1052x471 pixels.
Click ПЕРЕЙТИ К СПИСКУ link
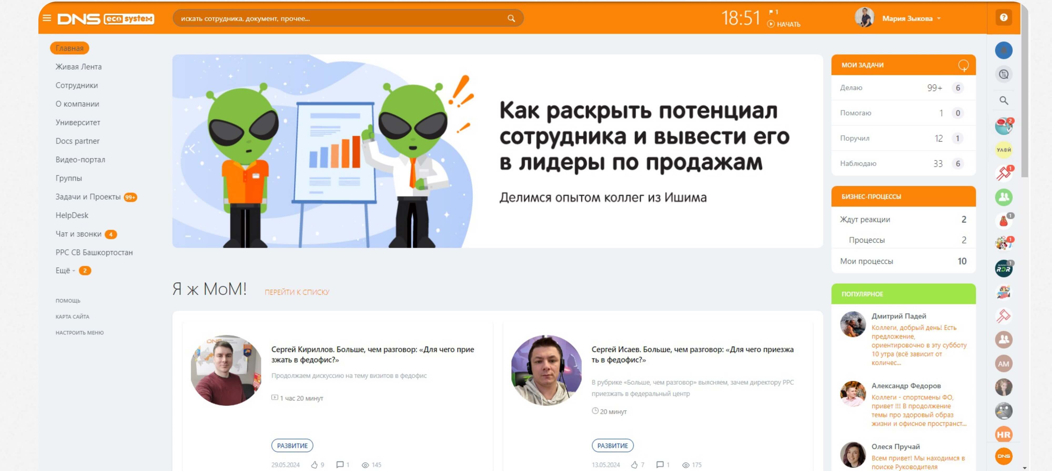tap(296, 292)
